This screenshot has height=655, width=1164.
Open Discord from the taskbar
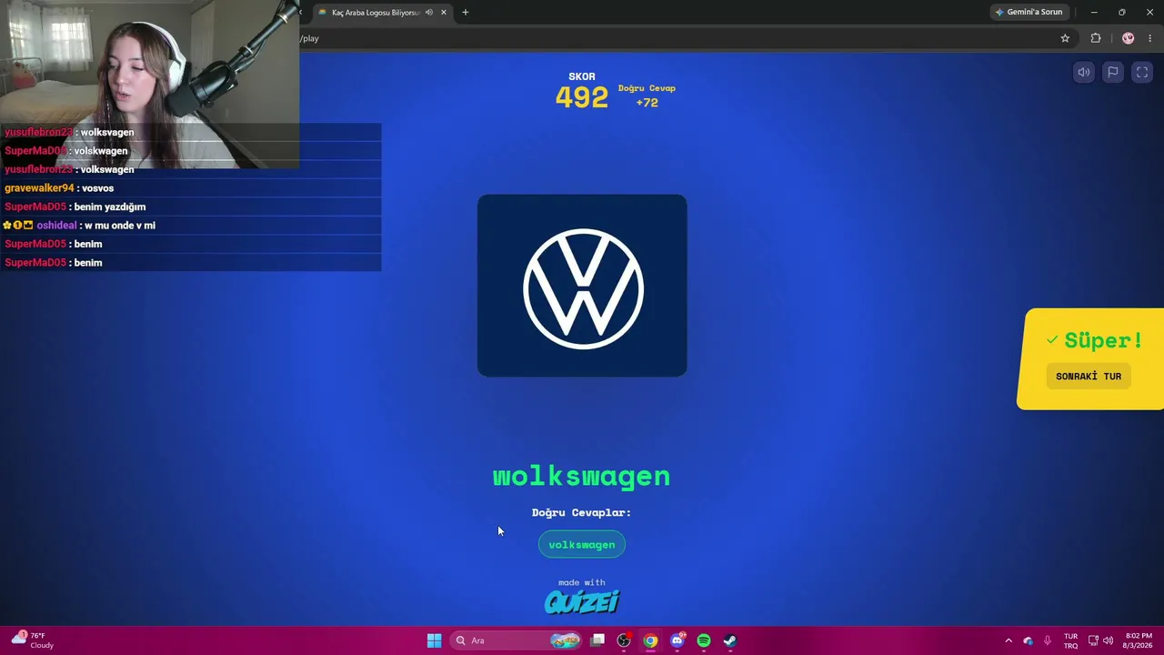click(x=677, y=640)
